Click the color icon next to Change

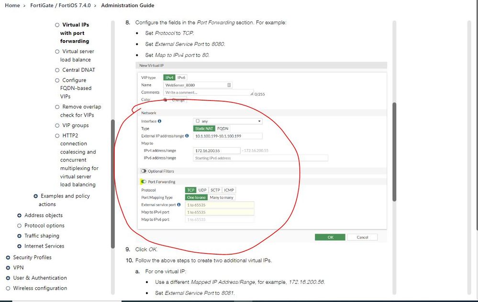tap(165, 100)
